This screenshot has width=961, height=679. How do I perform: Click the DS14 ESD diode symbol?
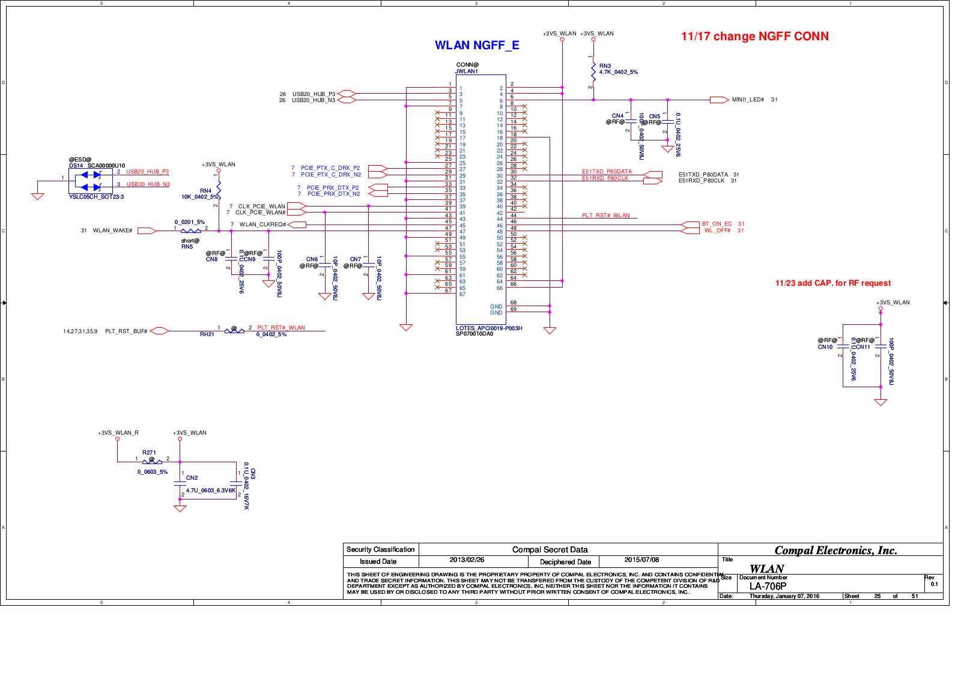(91, 181)
